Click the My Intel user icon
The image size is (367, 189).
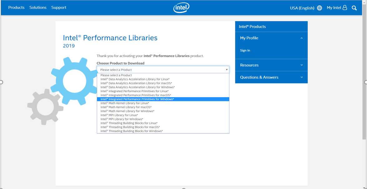[x=345, y=8]
